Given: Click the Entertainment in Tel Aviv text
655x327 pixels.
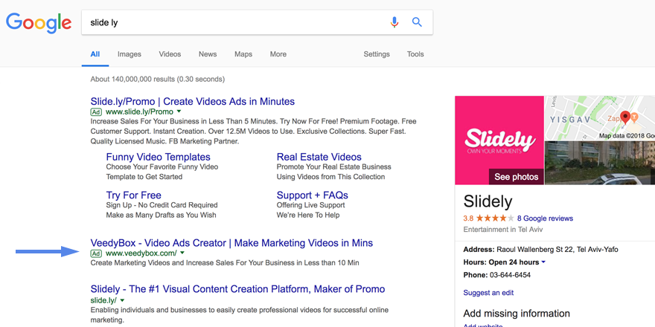Looking at the screenshot, I should (503, 230).
